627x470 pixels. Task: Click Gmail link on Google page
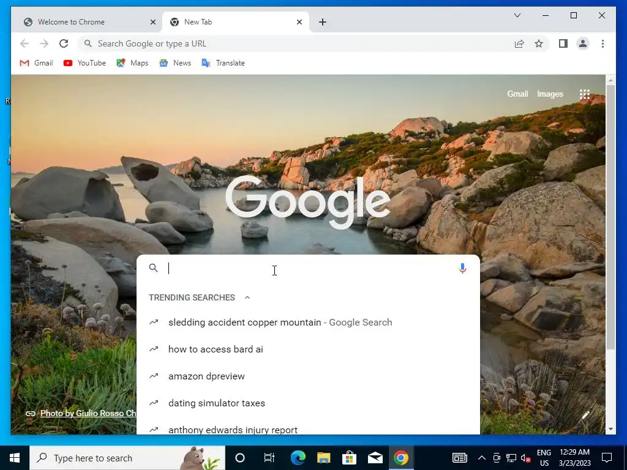(x=517, y=94)
